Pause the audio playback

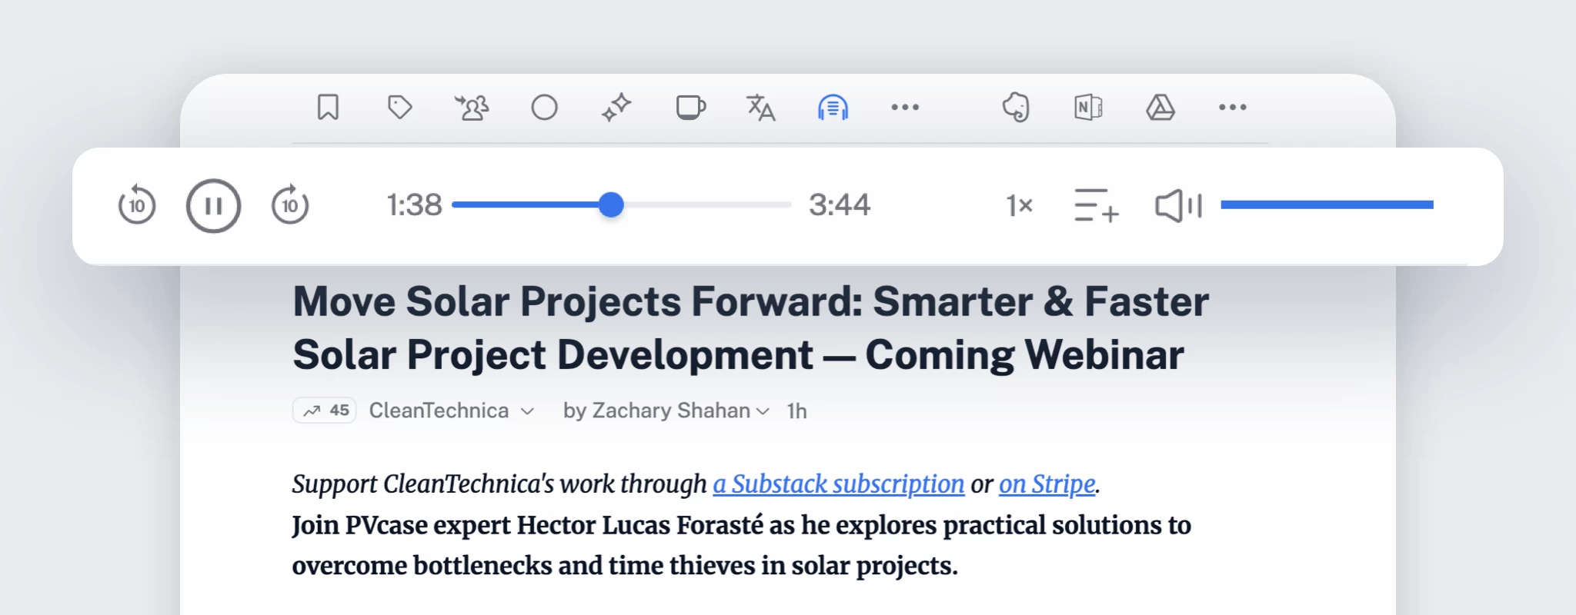213,206
